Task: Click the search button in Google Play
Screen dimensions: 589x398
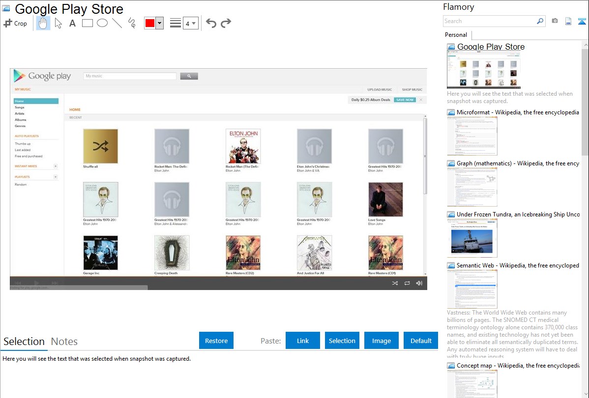Action: click(189, 76)
